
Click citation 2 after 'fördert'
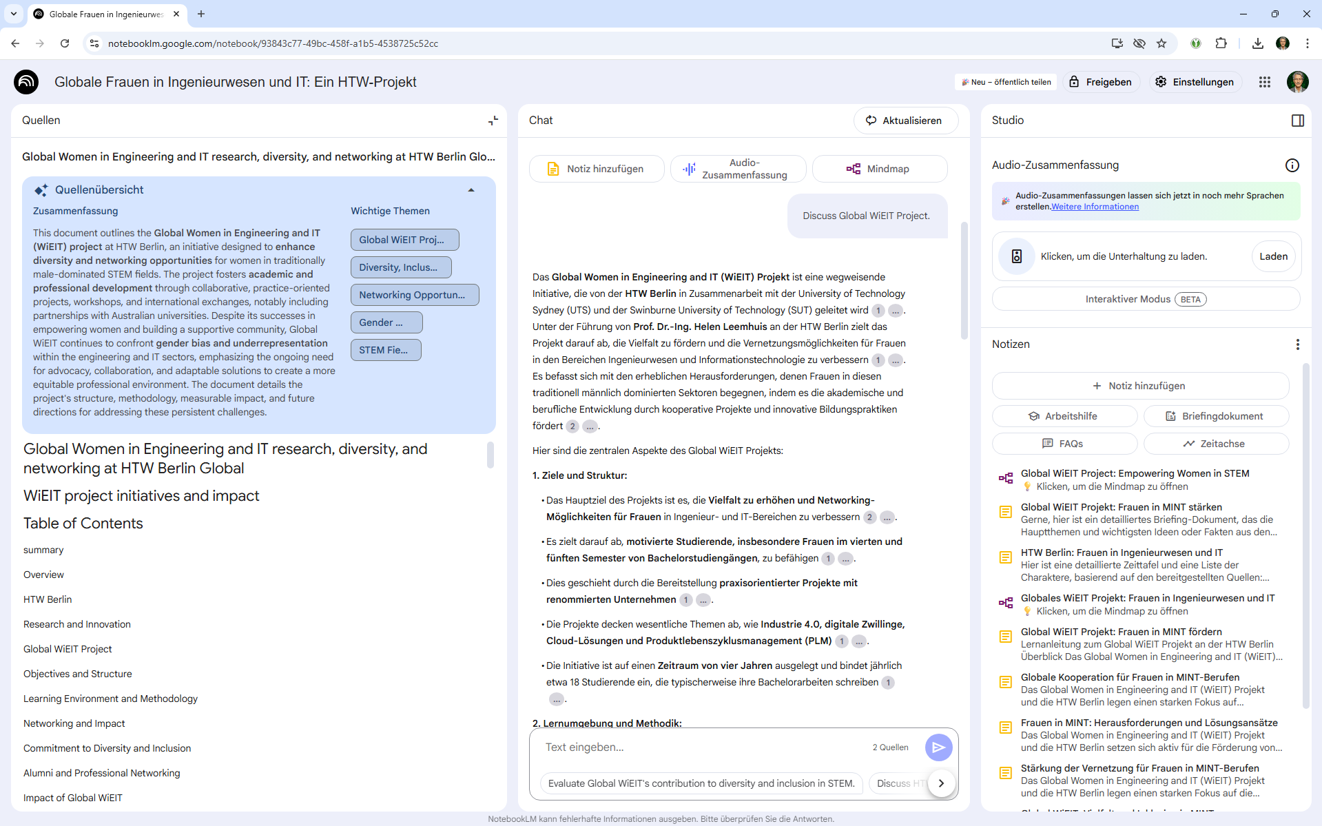(x=572, y=426)
